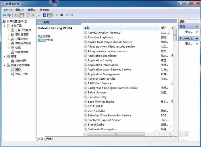
Task: Click the Back arrow toolbar icon
Action: tap(4, 15)
